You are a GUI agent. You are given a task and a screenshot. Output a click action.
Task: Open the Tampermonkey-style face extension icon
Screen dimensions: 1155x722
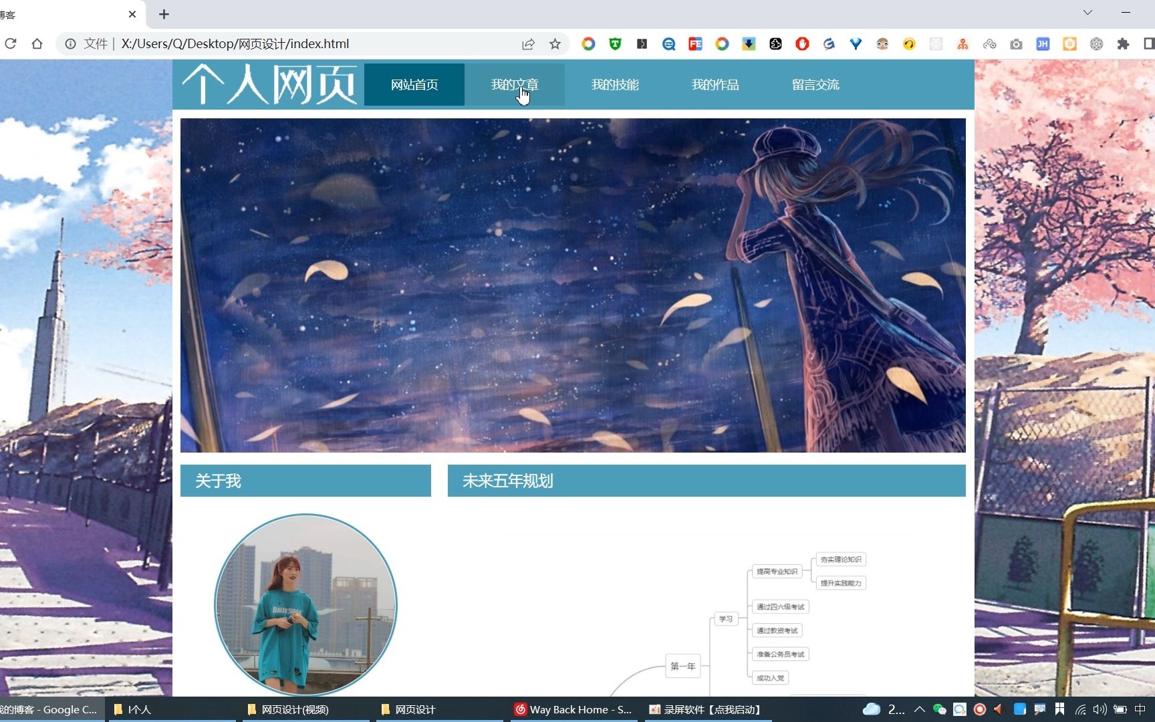tap(882, 44)
